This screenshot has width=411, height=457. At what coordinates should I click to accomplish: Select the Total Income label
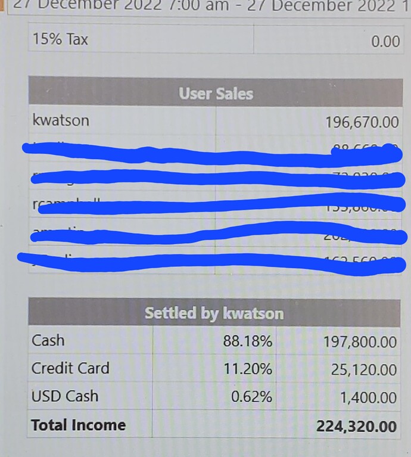(x=79, y=425)
